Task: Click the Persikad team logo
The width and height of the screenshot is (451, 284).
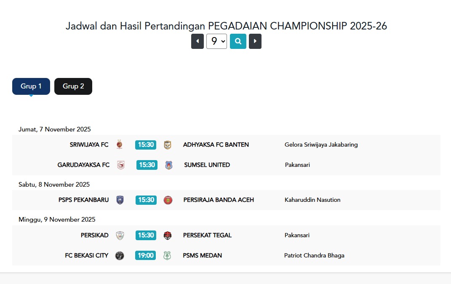Action: pos(120,235)
